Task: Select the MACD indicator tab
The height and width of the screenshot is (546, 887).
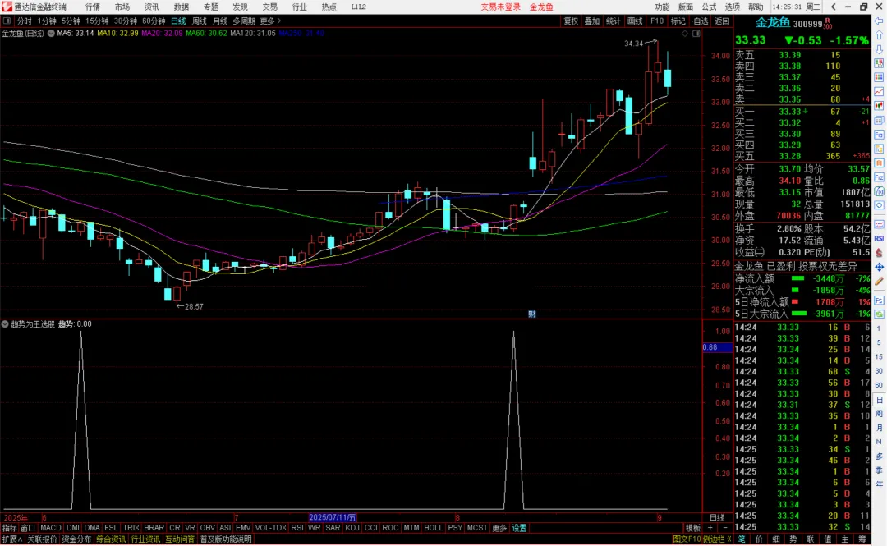Action: [x=50, y=528]
